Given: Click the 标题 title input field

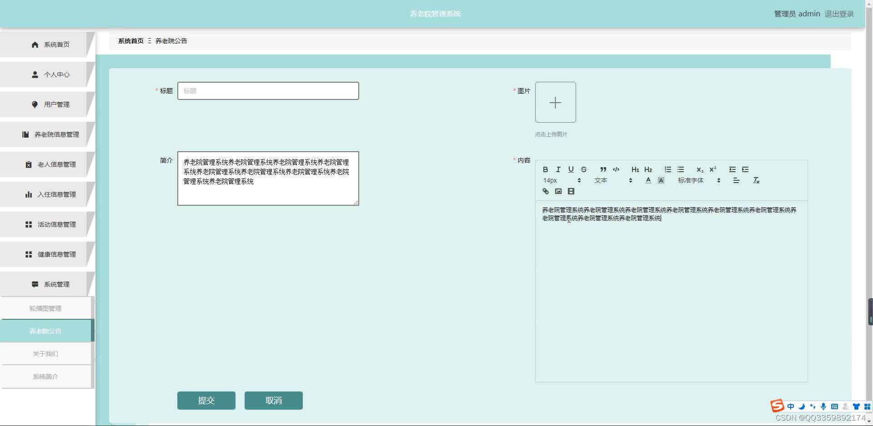Looking at the screenshot, I should [268, 91].
